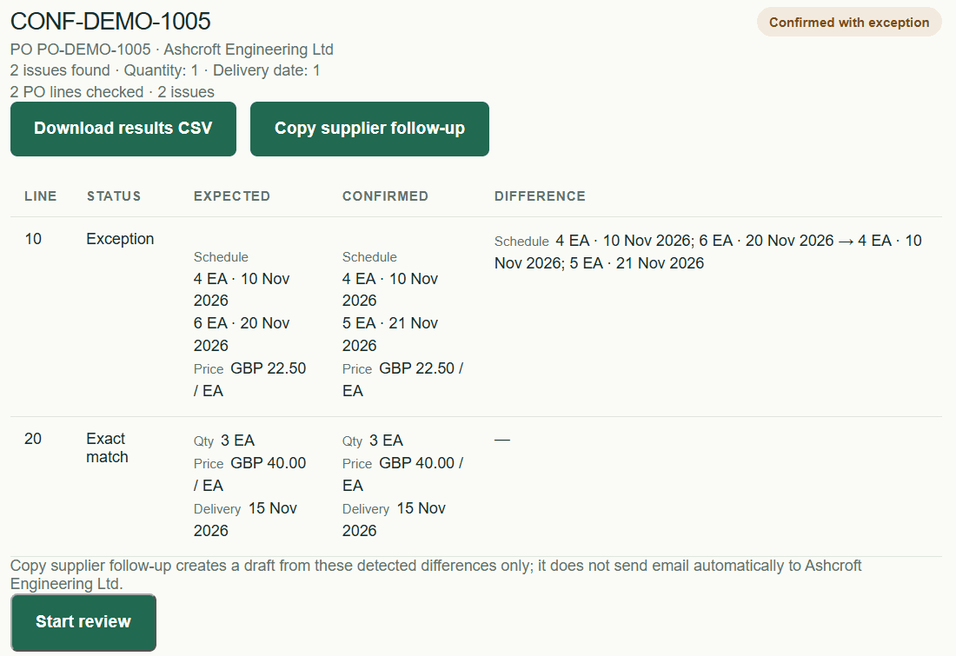Viewport: 956px width, 656px height.
Task: Click line number 10 cell
Action: click(x=33, y=239)
